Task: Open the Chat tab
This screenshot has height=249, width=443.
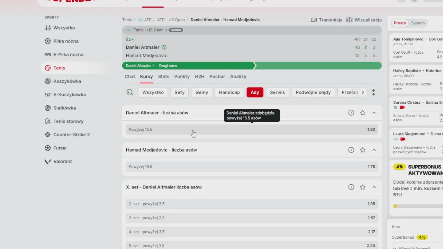Action: click(130, 76)
